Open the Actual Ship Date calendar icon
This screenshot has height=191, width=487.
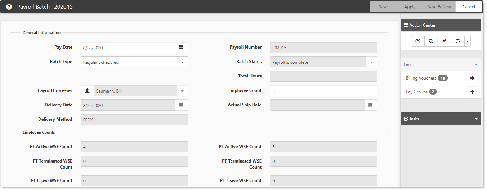click(370, 105)
